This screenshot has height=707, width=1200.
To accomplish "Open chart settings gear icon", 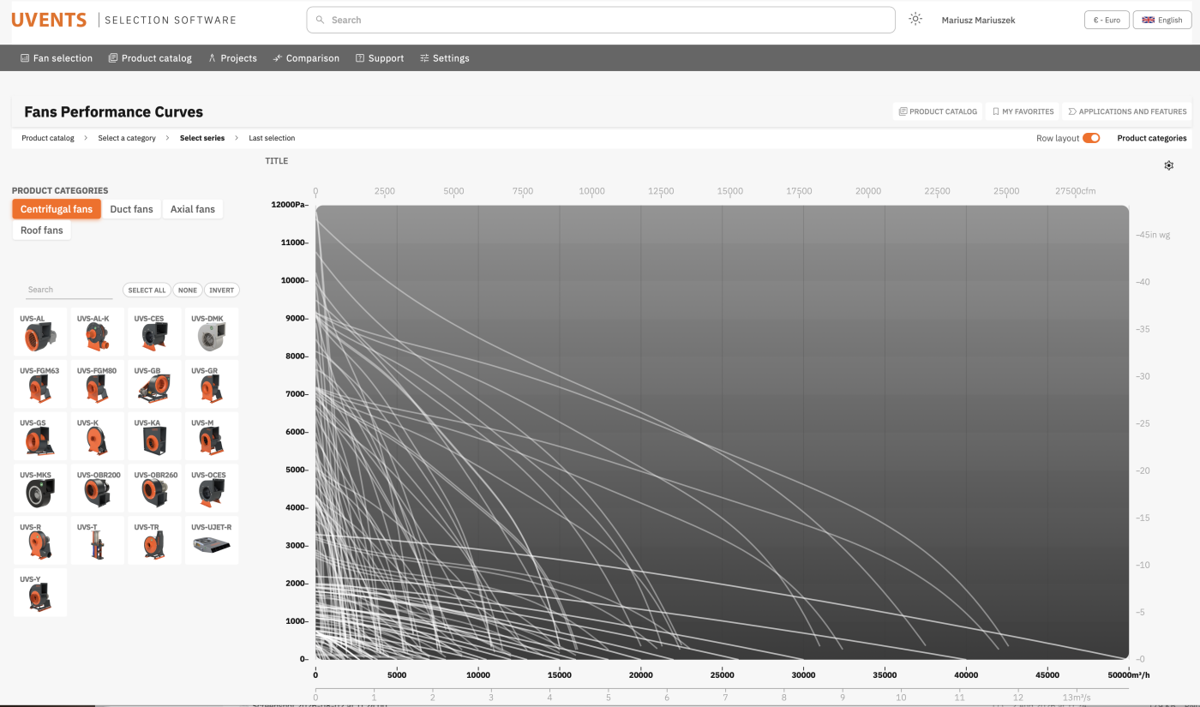I will point(1168,165).
